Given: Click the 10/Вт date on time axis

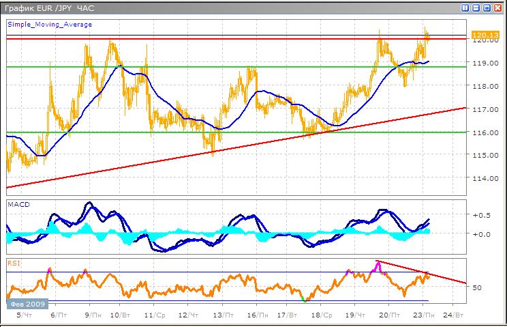Looking at the screenshot, I should pyautogui.click(x=121, y=315).
